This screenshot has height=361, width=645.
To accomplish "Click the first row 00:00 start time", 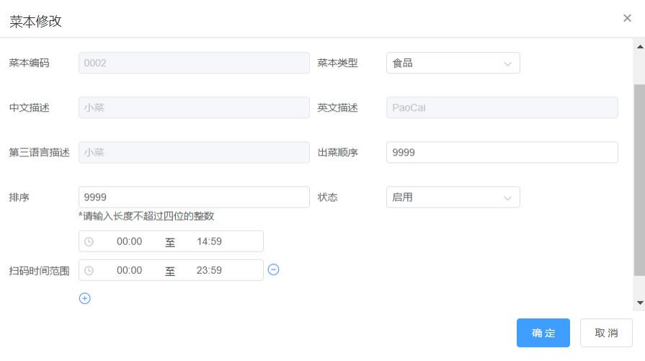I will click(130, 241).
